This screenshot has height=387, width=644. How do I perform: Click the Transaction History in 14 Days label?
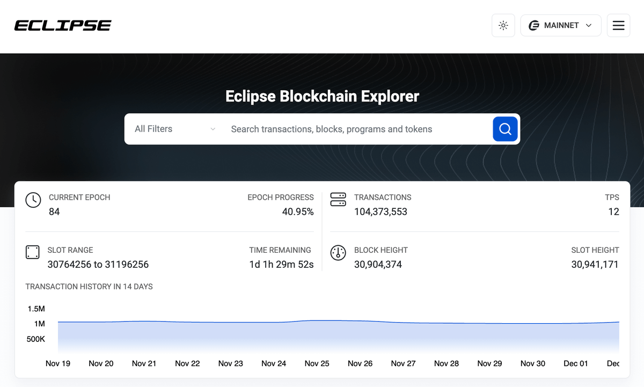[89, 287]
